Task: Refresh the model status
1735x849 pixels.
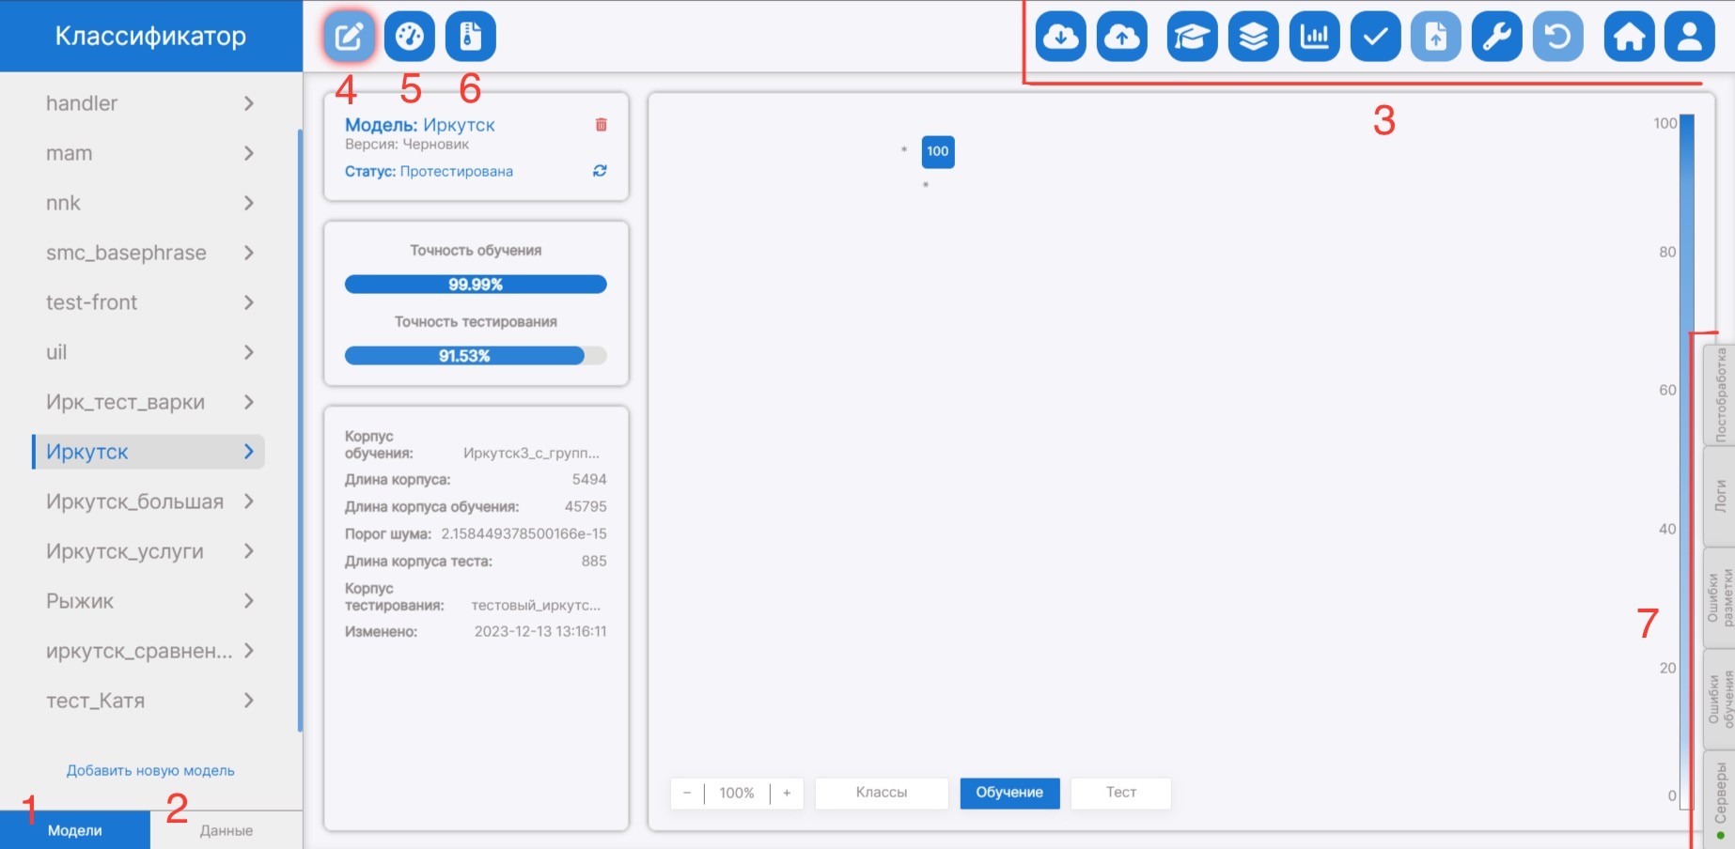Action: click(600, 171)
